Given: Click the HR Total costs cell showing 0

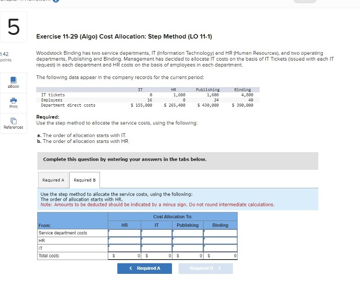Looking at the screenshot, I should click(x=124, y=256).
